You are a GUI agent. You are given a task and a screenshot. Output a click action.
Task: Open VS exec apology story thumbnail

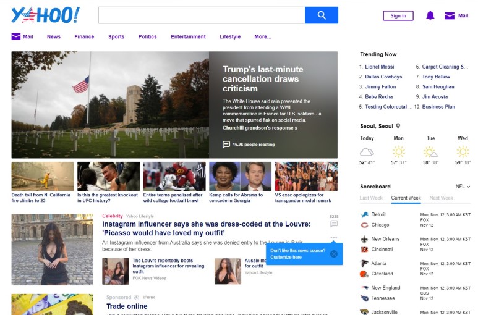point(306,176)
